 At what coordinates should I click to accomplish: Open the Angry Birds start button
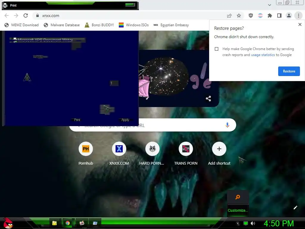8,223
